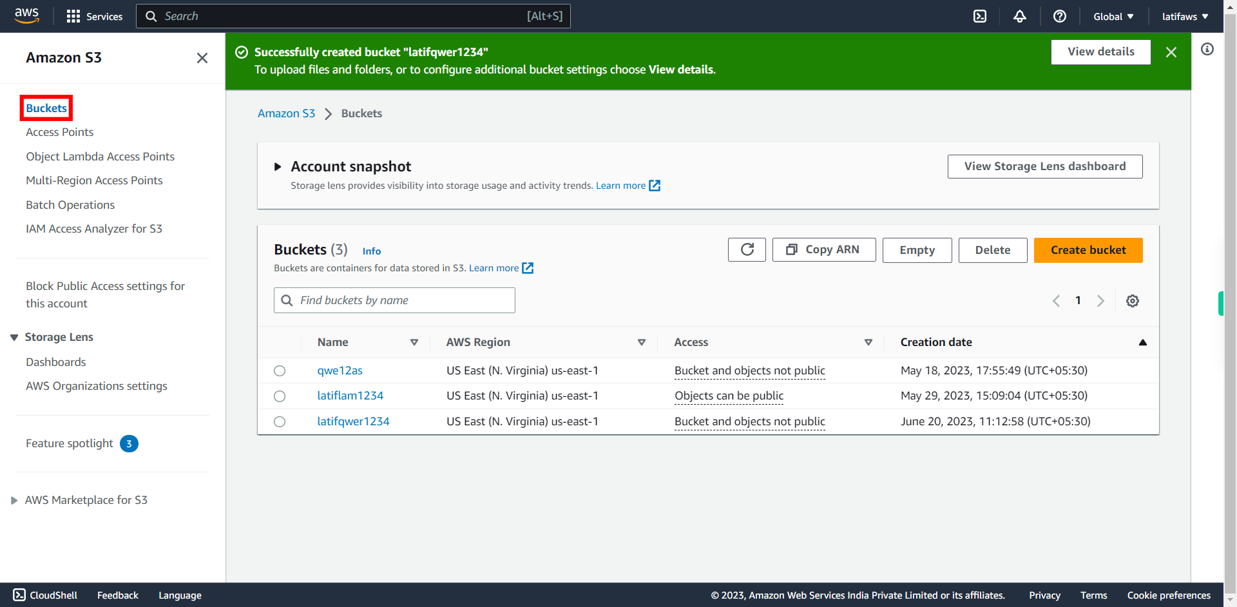
Task: Click the Copy ARN button
Action: coord(824,250)
